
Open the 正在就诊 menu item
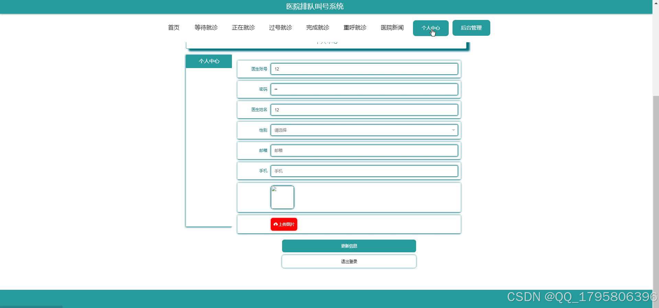click(243, 27)
